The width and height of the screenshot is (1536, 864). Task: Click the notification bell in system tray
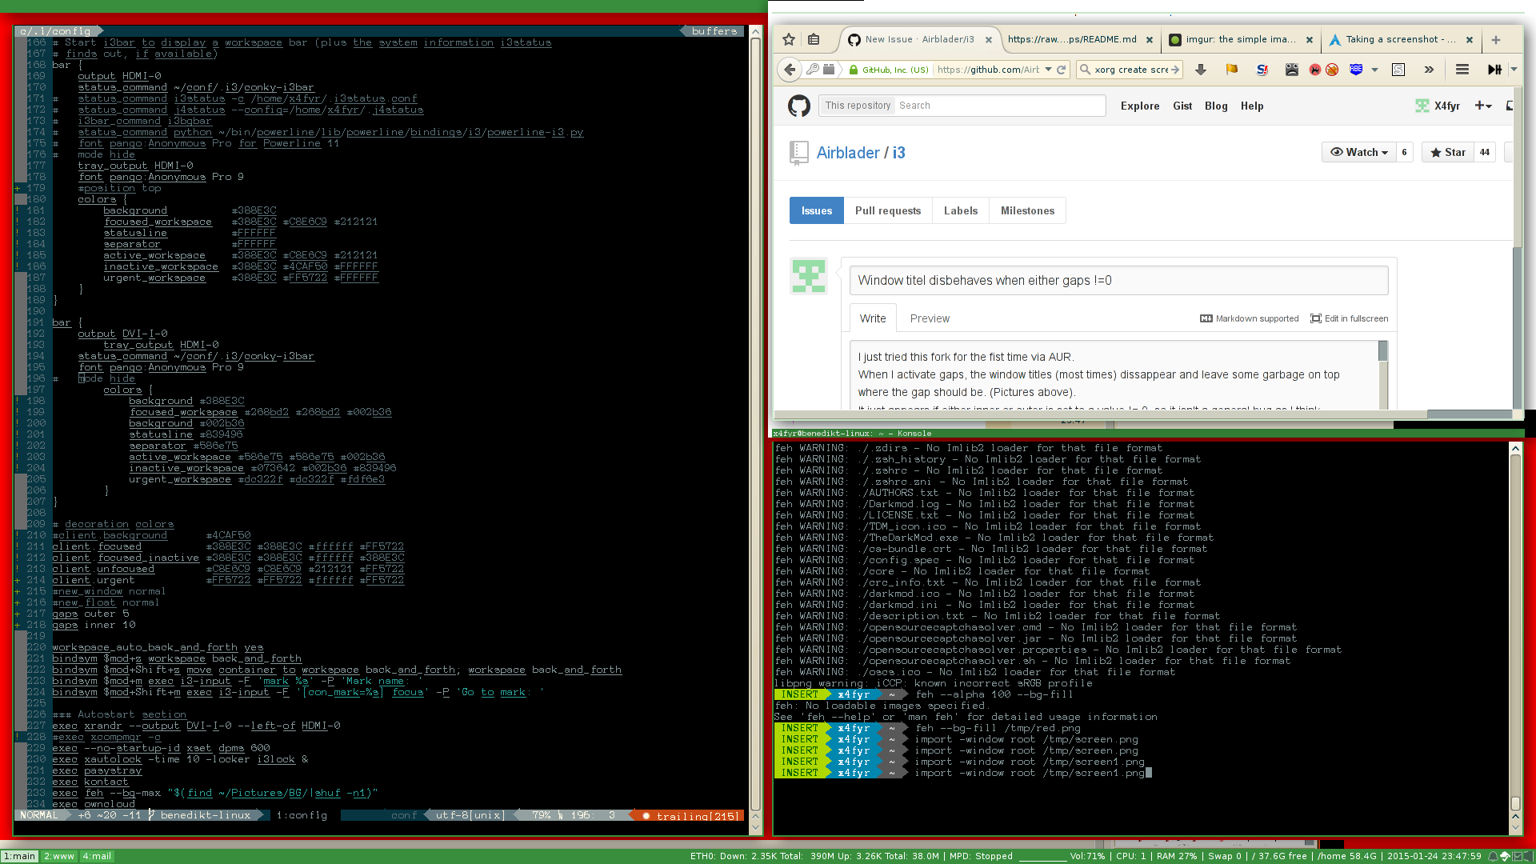1493,856
